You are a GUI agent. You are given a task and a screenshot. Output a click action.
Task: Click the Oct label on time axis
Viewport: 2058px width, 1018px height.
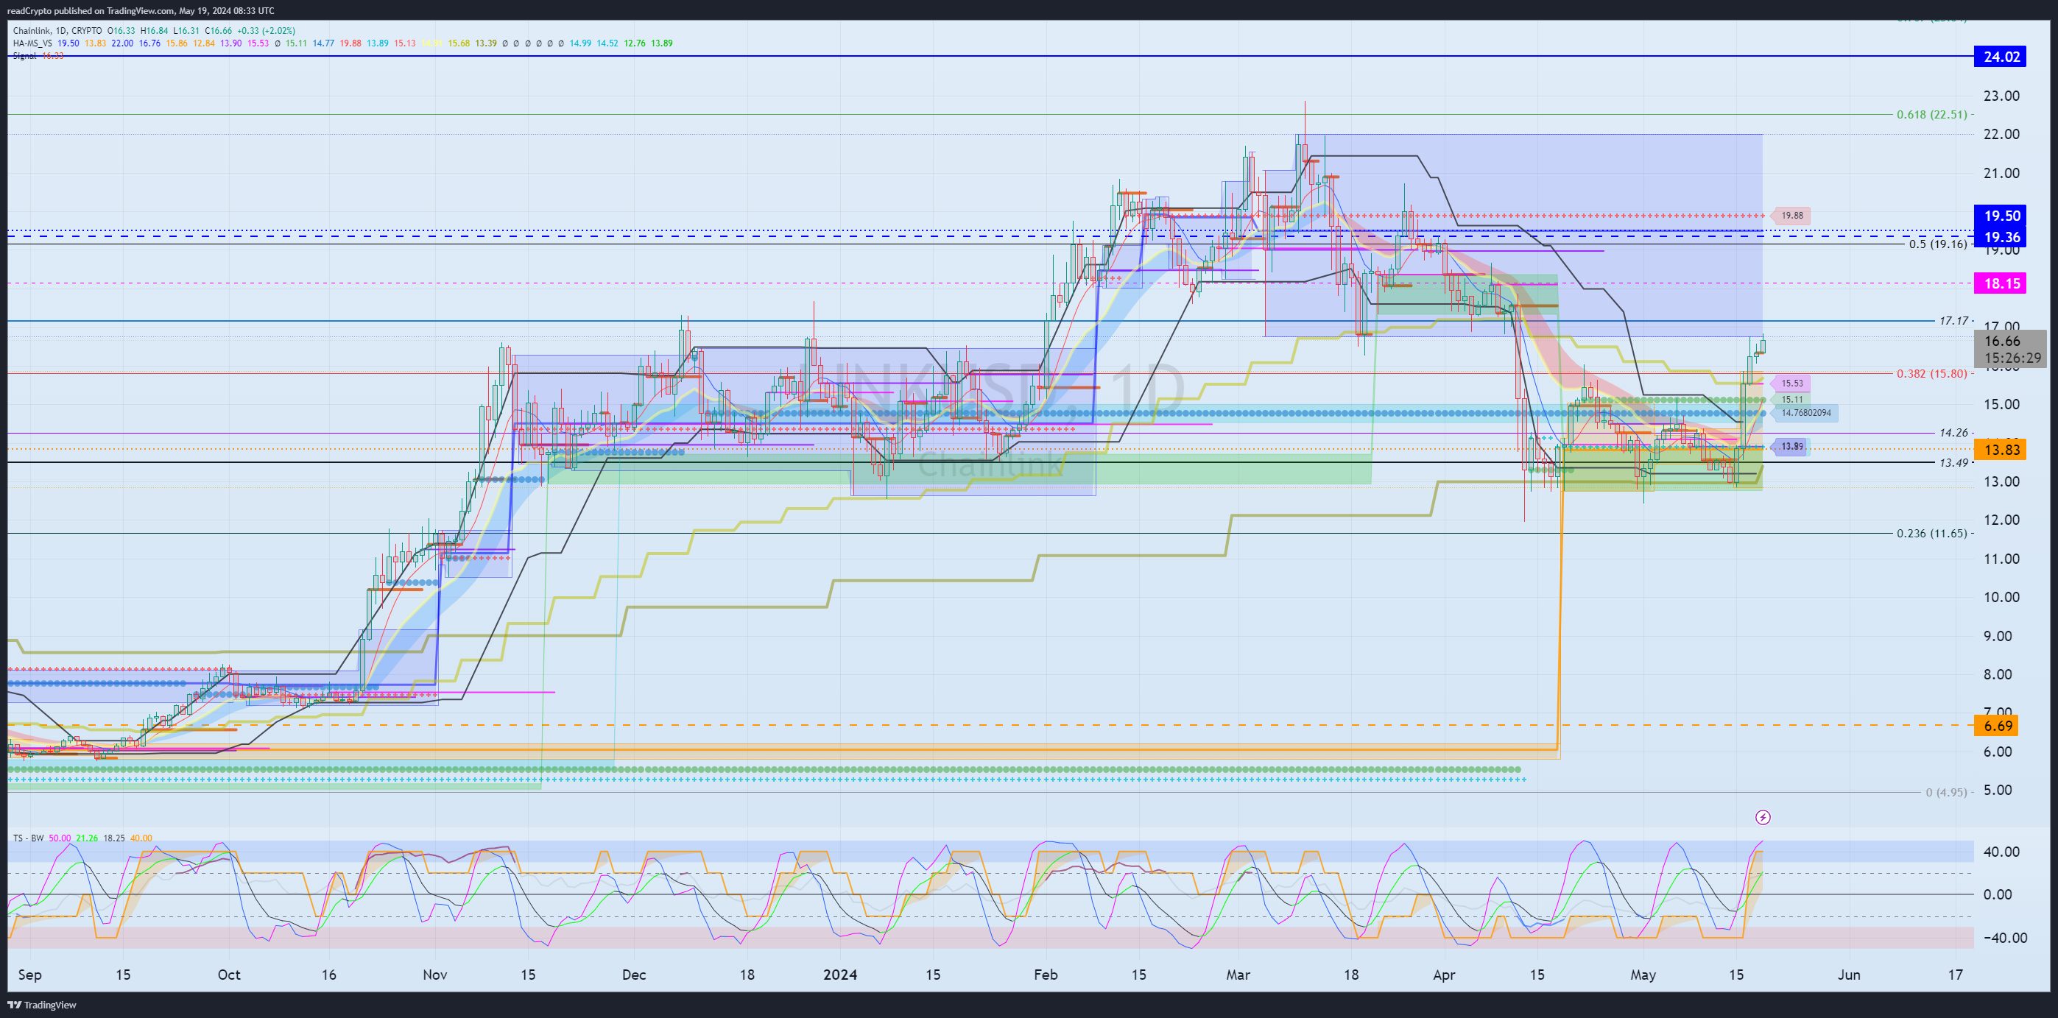click(229, 974)
